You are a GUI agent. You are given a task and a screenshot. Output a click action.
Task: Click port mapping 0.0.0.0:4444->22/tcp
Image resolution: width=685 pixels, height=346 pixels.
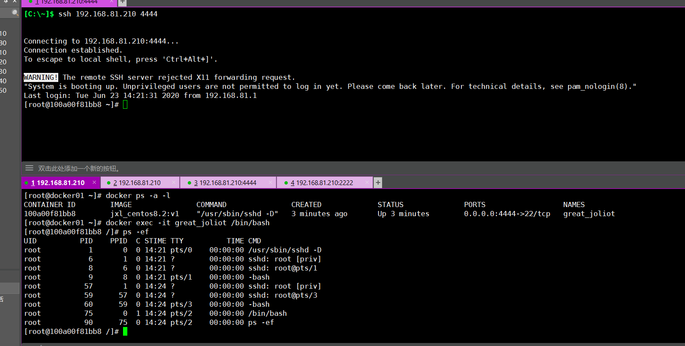tap(507, 214)
